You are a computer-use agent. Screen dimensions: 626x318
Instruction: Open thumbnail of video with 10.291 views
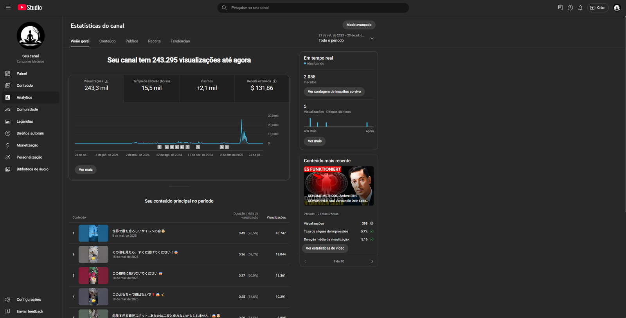(94, 297)
